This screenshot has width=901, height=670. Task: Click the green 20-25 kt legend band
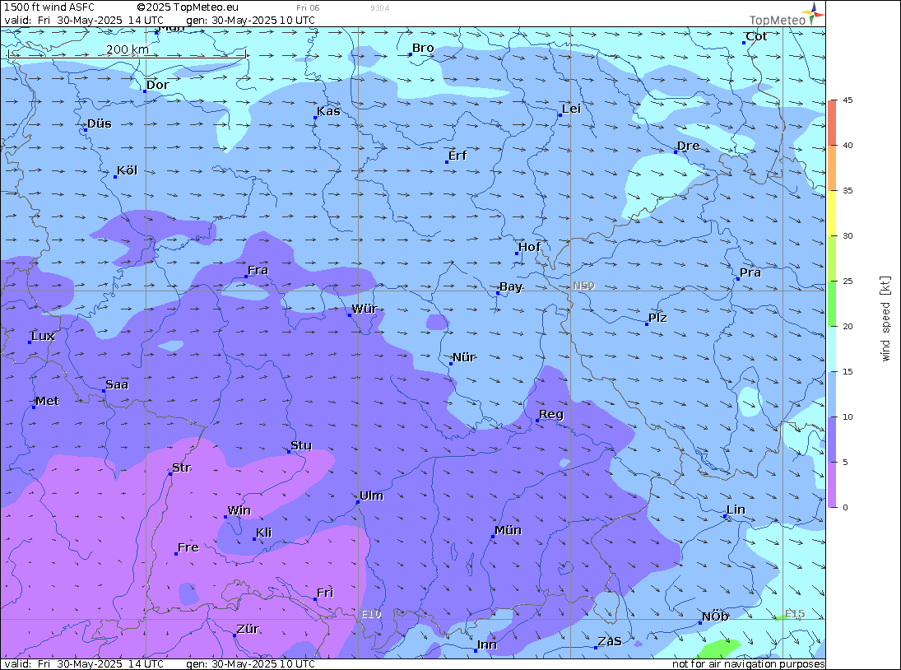point(833,304)
